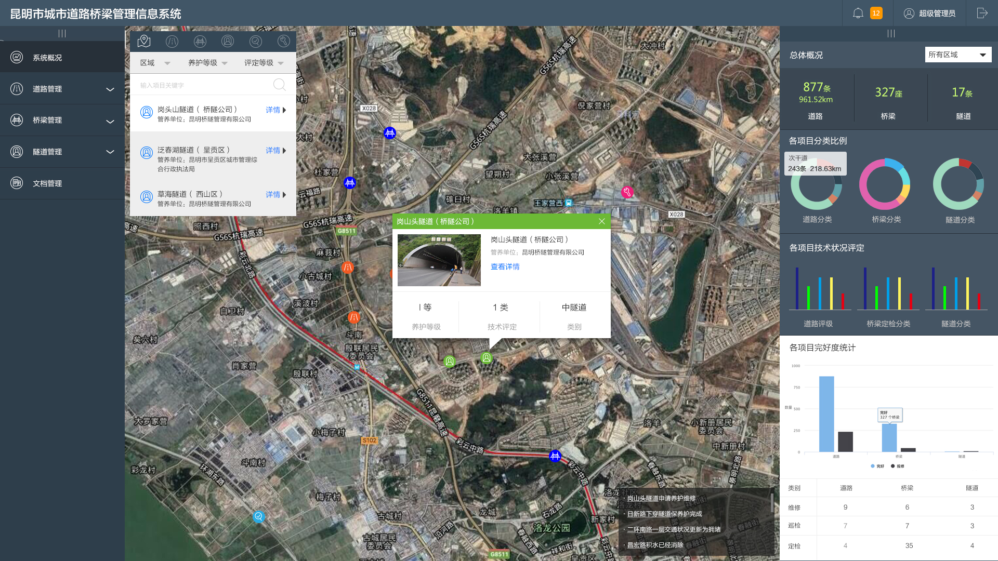Click the notice list scrollbar

[772, 502]
